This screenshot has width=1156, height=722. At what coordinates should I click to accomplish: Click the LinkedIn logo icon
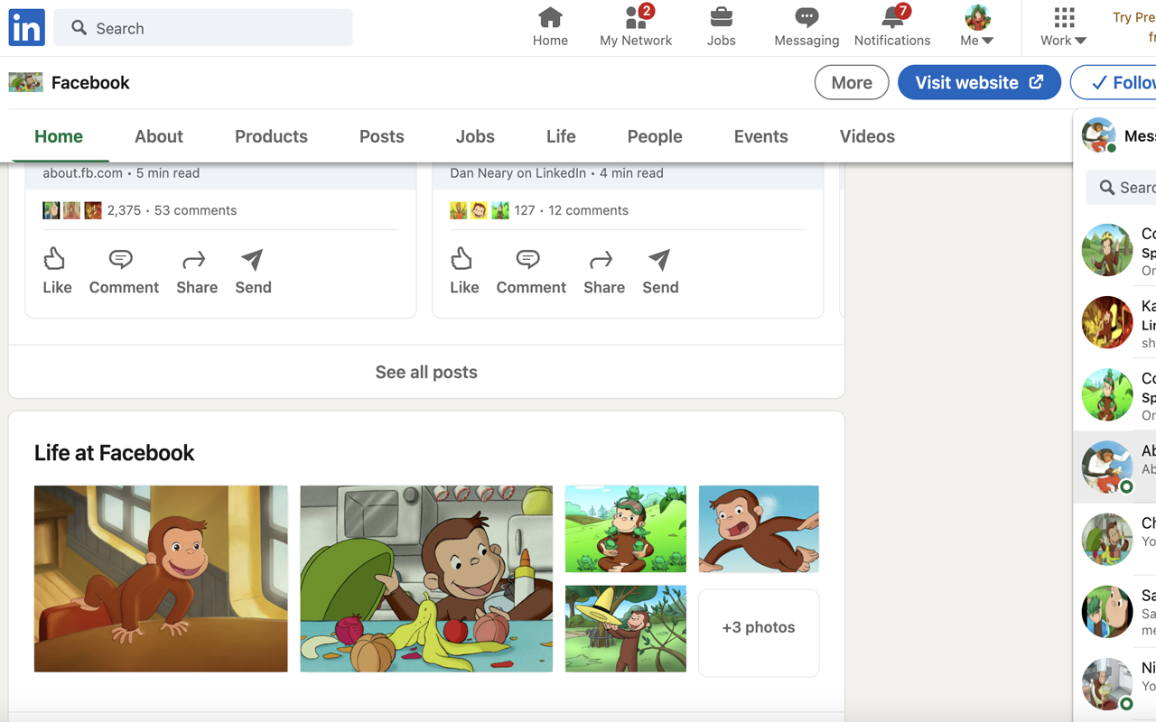(26, 27)
